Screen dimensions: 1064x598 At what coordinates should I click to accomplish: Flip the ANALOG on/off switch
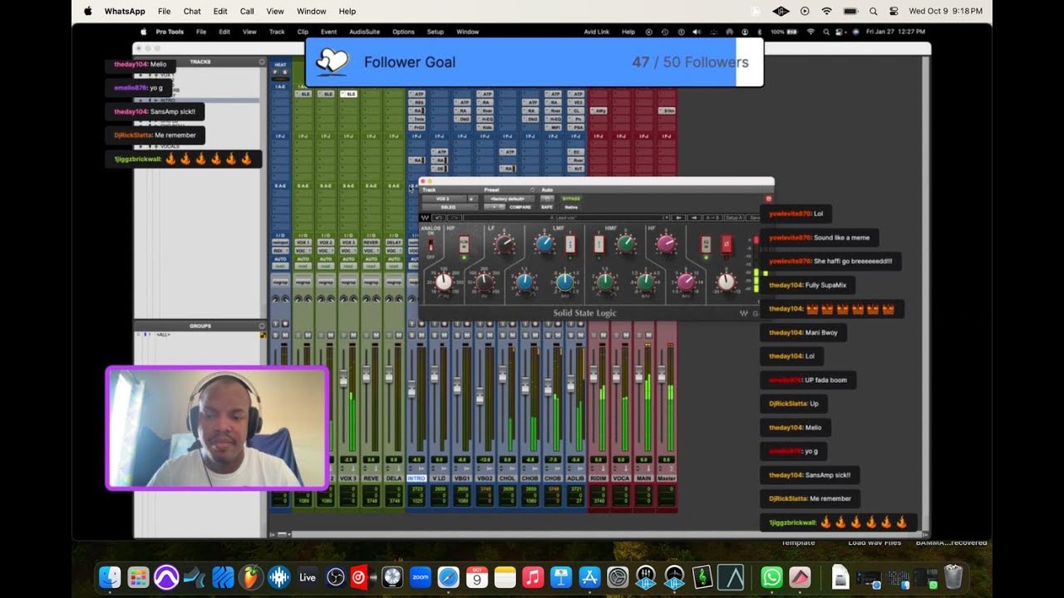tap(431, 245)
